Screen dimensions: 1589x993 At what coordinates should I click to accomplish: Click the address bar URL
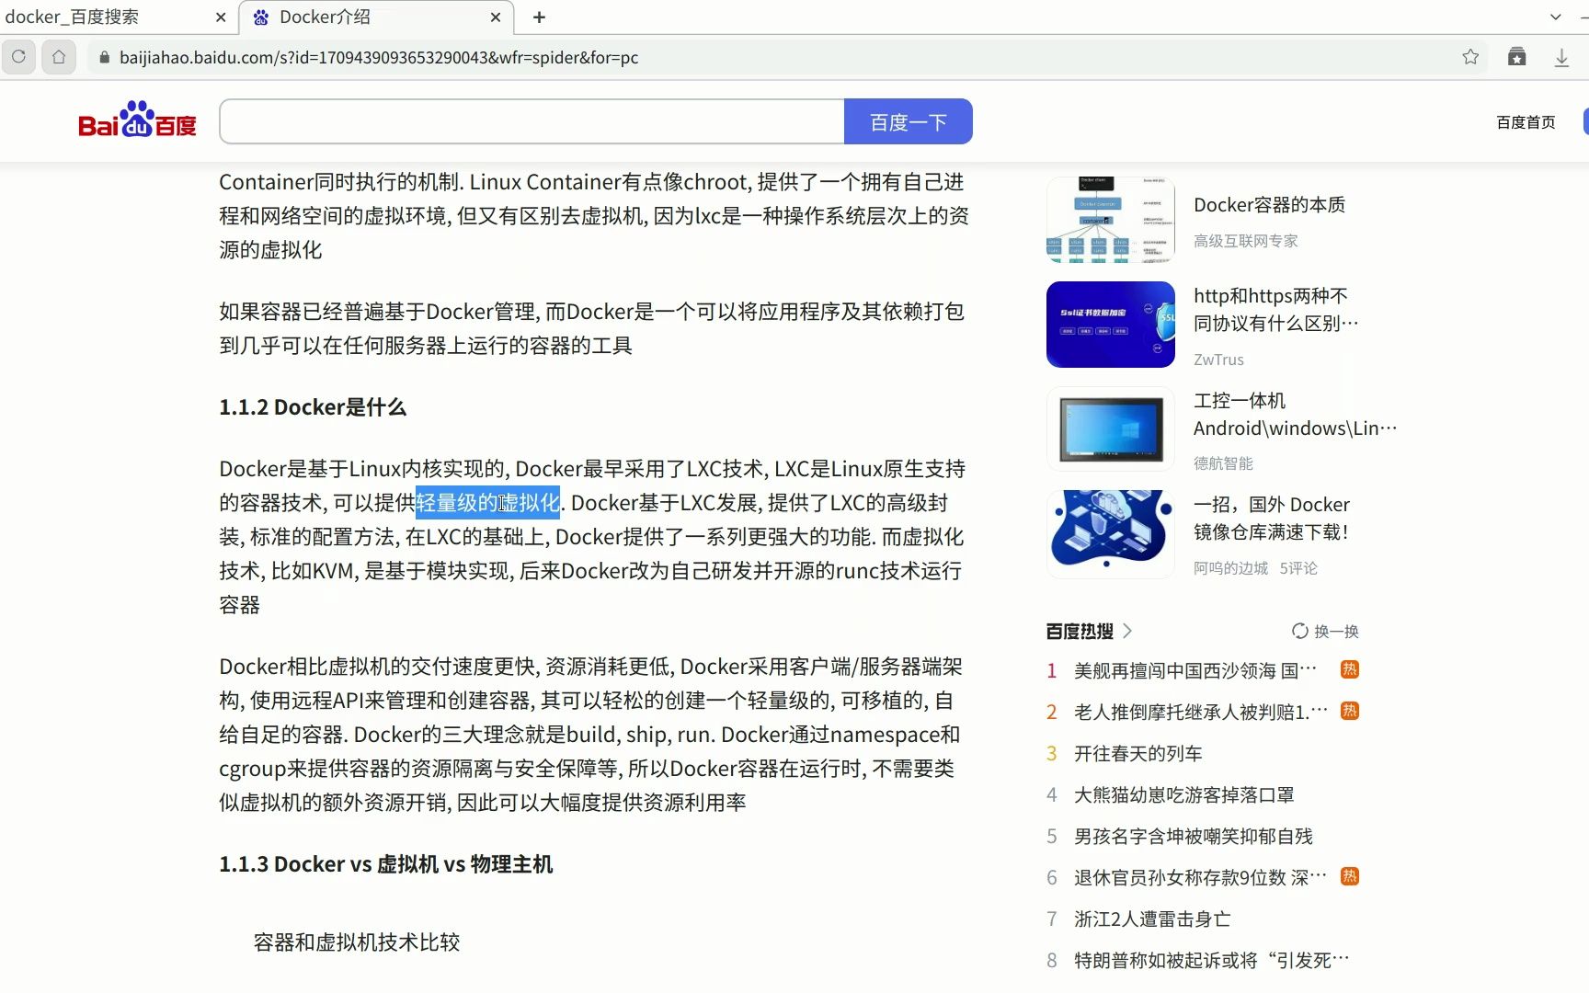pyautogui.click(x=379, y=58)
